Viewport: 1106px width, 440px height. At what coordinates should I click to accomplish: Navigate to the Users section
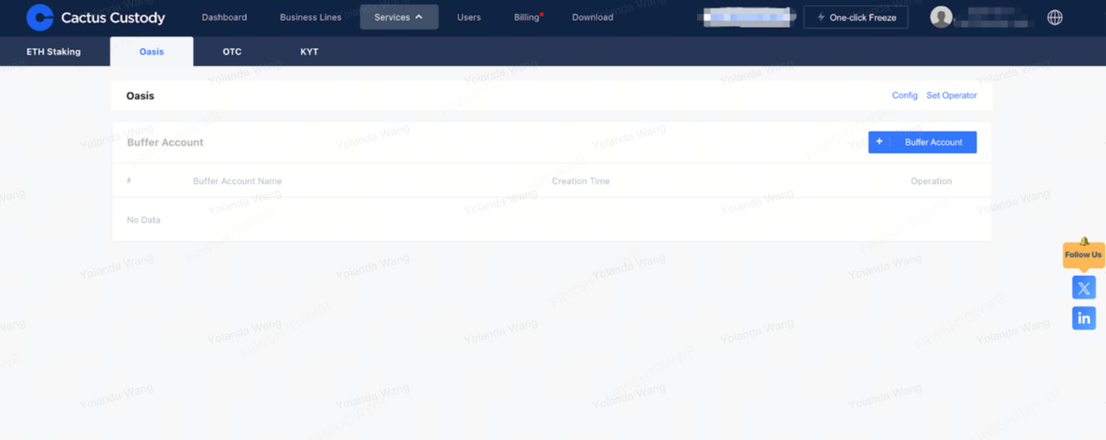[468, 17]
